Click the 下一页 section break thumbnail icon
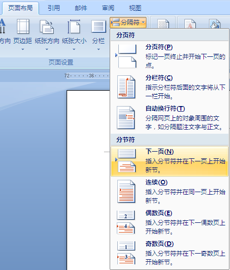This screenshot has width=230, height=270. pyautogui.click(x=127, y=161)
